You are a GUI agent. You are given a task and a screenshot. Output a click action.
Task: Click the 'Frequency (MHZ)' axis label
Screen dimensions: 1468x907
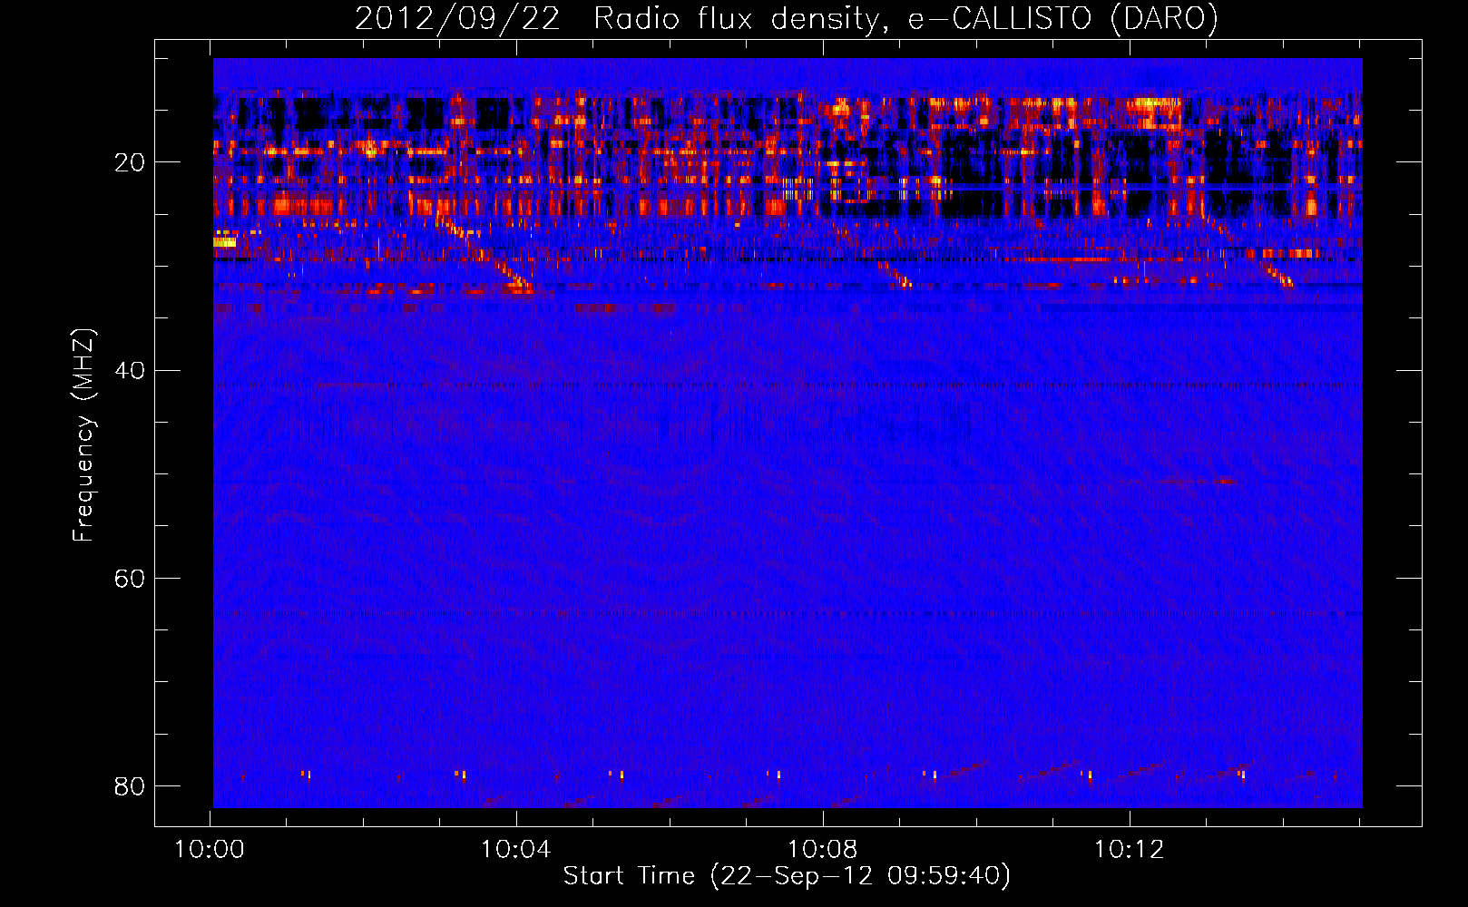83,435
